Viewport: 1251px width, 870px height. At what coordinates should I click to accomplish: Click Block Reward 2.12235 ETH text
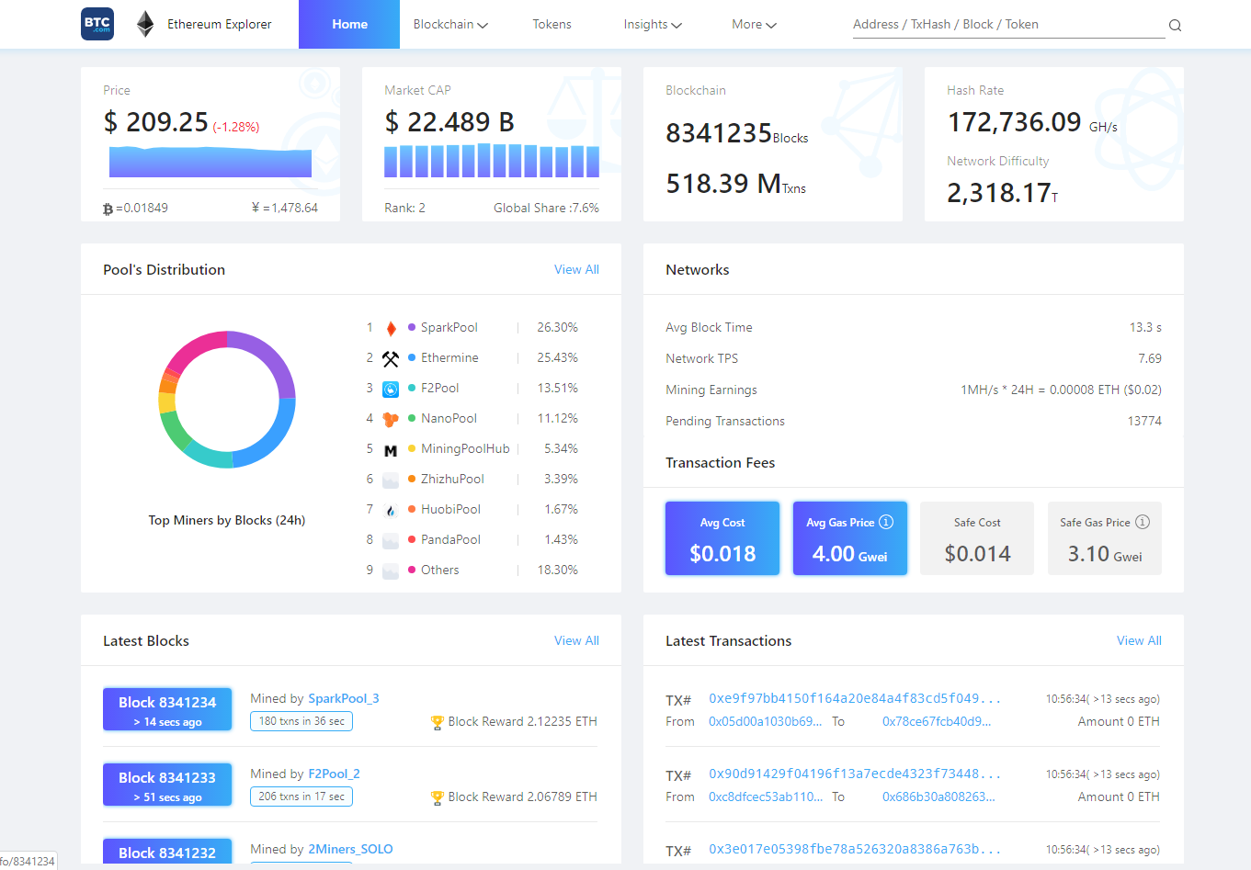tap(522, 722)
